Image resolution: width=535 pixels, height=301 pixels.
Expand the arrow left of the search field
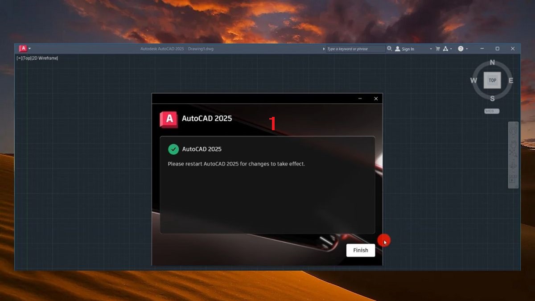click(x=324, y=49)
